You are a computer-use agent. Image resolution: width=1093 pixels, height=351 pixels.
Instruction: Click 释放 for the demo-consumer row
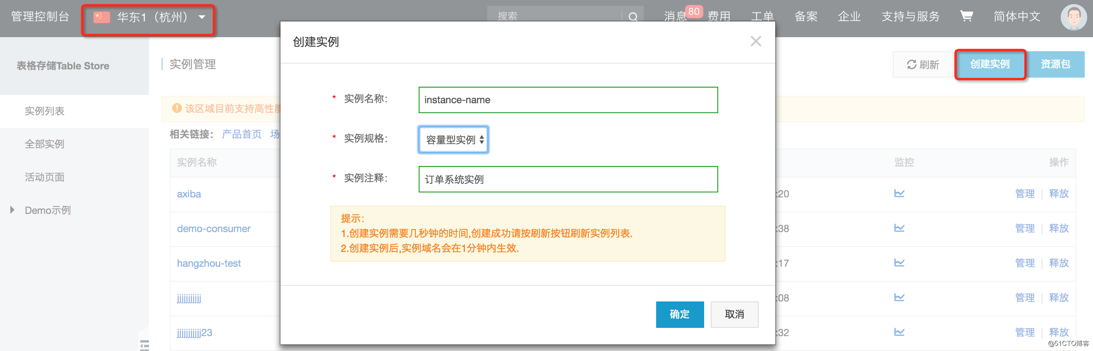[x=1059, y=228]
